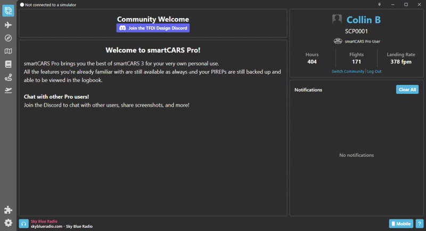This screenshot has height=231, width=426.
Task: Click the pin window icon in title bar
Action: [x=379, y=4]
